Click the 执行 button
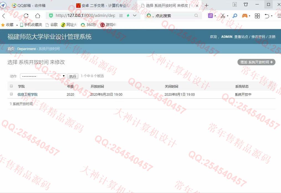This screenshot has height=193, width=281. point(73,76)
